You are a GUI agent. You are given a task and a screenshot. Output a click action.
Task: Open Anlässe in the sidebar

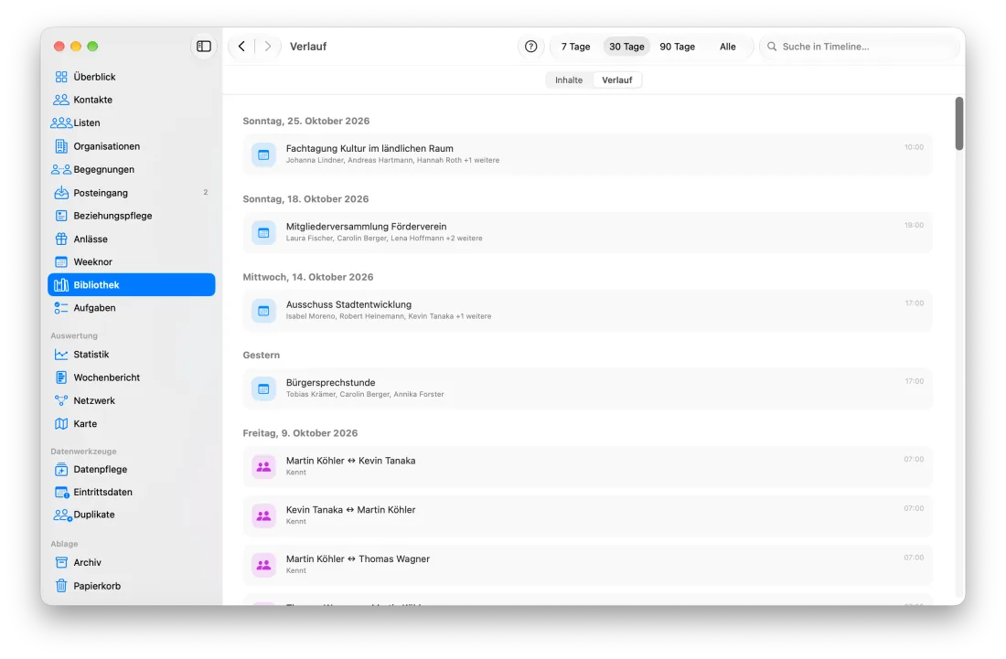pyautogui.click(x=131, y=239)
